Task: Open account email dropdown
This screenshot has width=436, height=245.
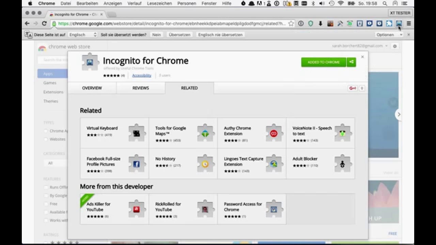Action: coord(360,46)
